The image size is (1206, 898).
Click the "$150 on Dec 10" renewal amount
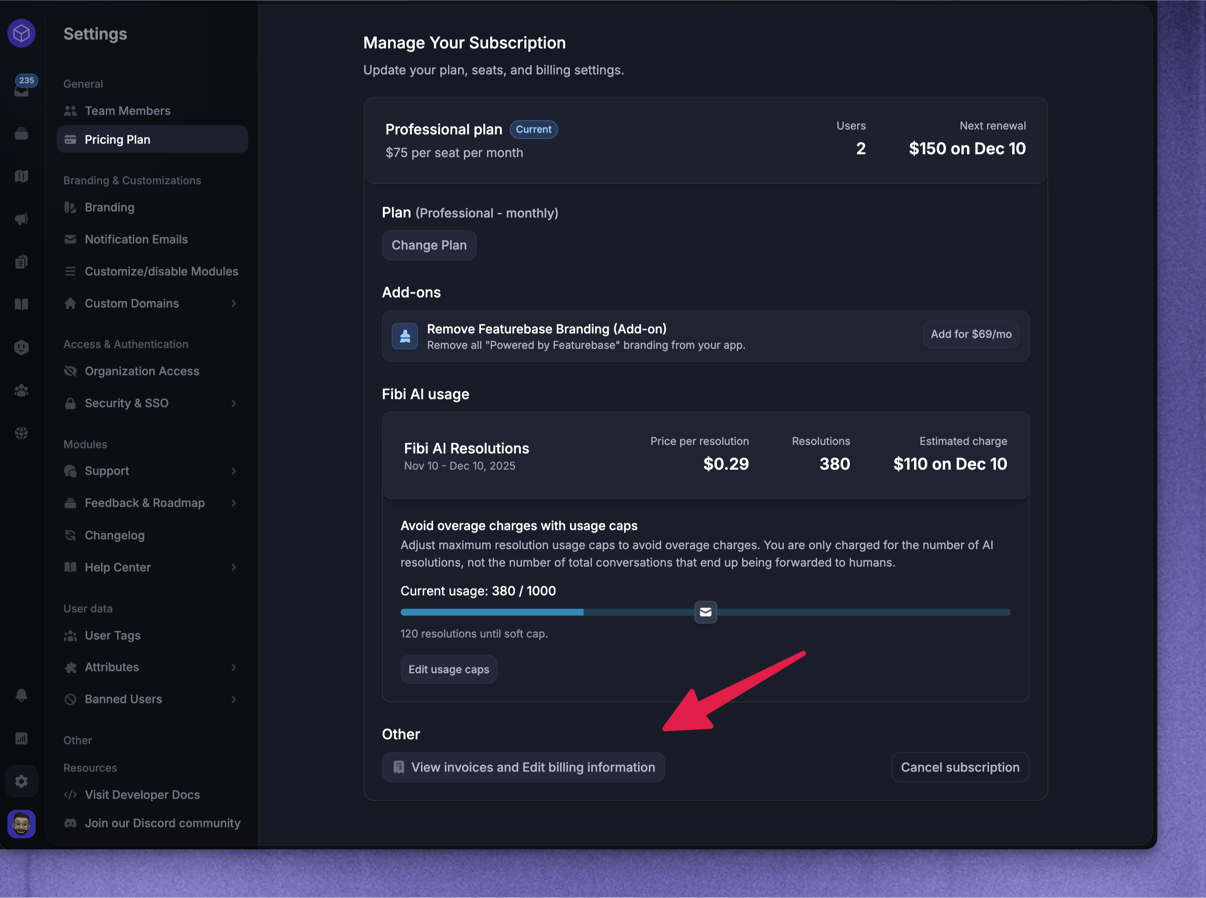point(967,148)
